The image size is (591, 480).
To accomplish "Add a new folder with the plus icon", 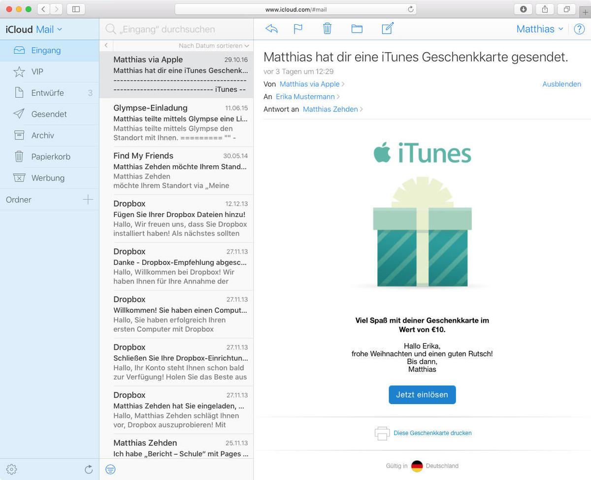I will point(88,199).
